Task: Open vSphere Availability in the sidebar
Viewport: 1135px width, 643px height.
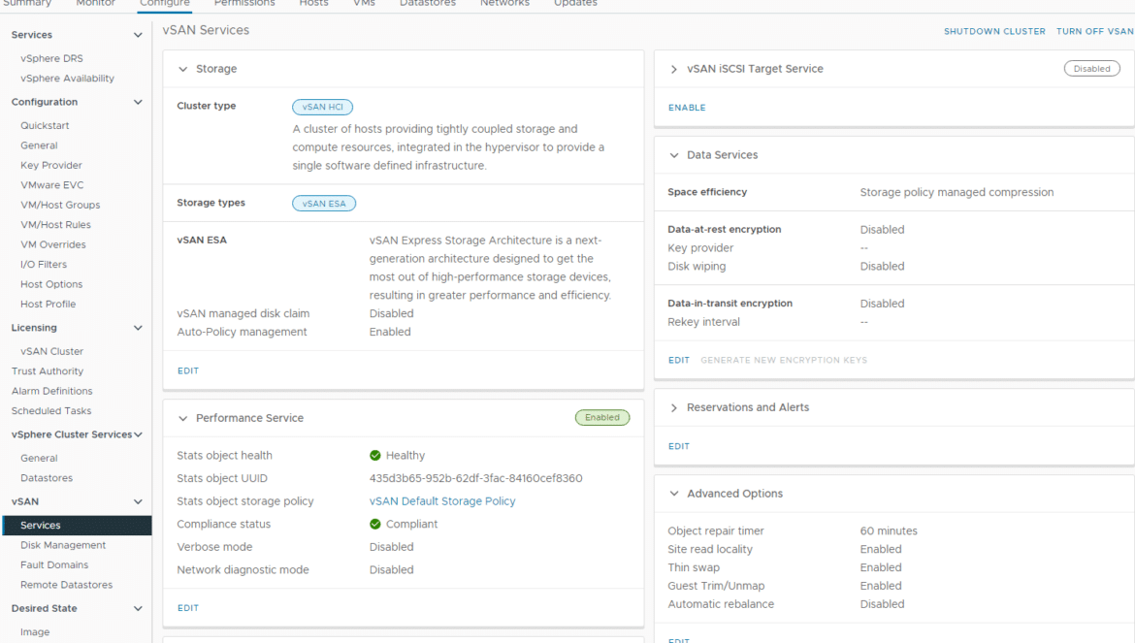Action: coord(67,79)
